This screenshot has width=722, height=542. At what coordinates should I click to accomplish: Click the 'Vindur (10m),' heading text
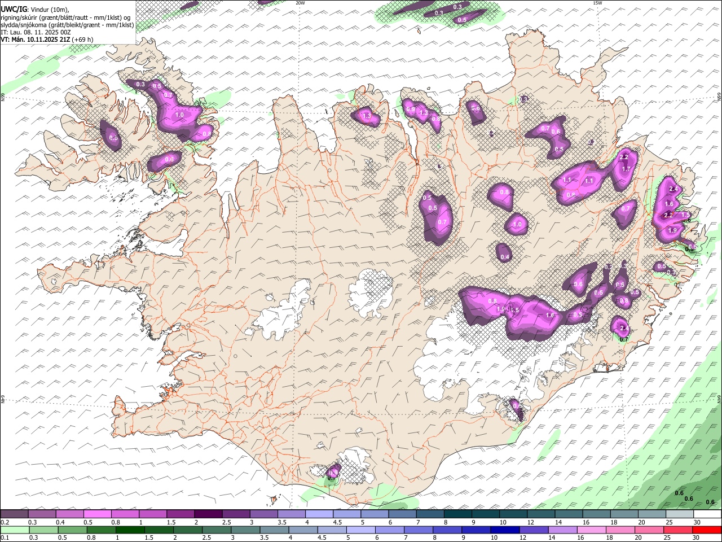(x=49, y=9)
